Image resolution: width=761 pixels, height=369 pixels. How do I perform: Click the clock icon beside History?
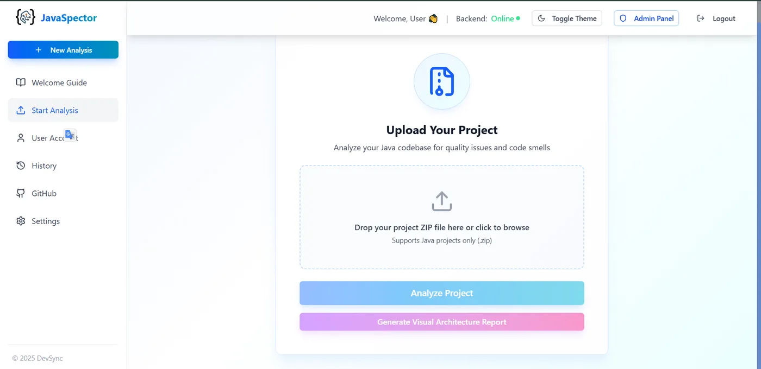21,166
